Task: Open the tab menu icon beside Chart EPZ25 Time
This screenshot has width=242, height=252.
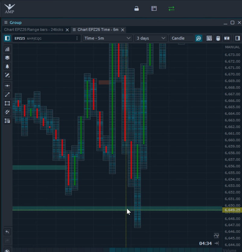Action: pyautogui.click(x=74, y=30)
